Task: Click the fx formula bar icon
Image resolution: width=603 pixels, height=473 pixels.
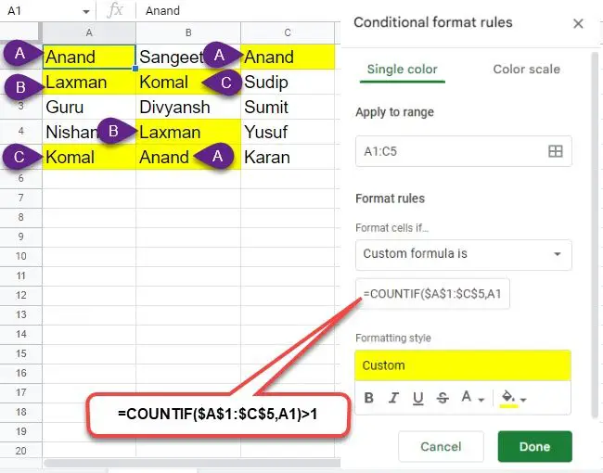Action: [115, 10]
